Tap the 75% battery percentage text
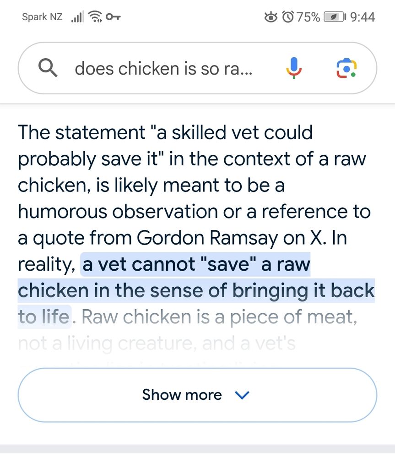Image resolution: width=395 pixels, height=458 pixels. click(x=308, y=17)
